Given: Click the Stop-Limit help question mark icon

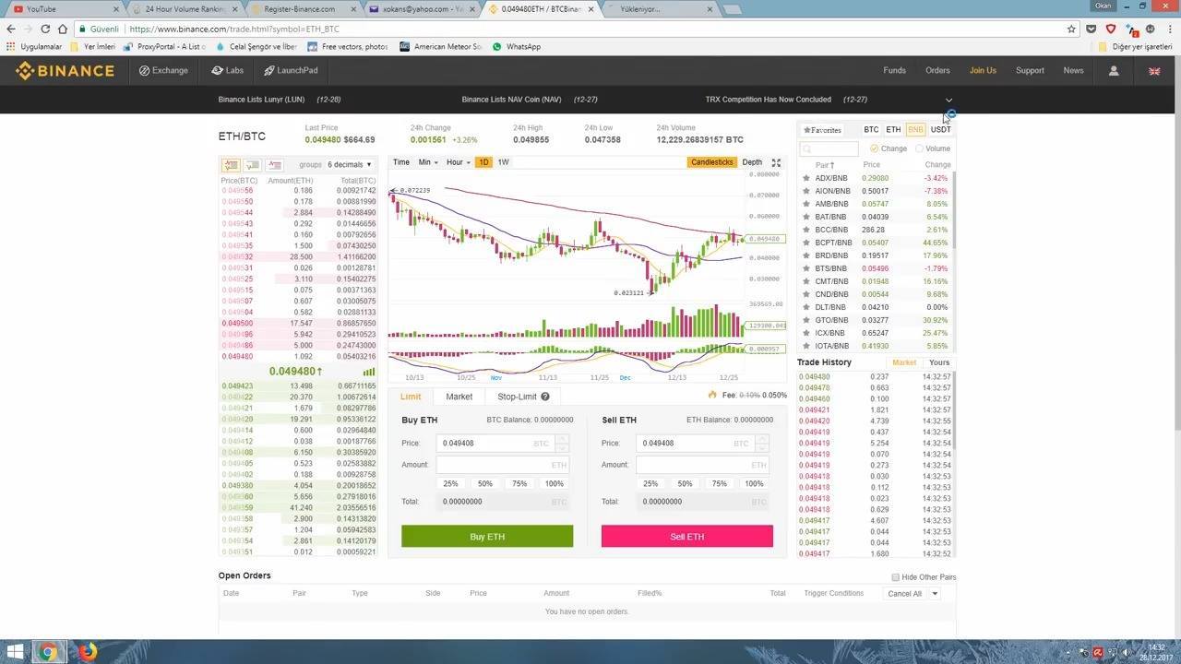Looking at the screenshot, I should [x=545, y=397].
